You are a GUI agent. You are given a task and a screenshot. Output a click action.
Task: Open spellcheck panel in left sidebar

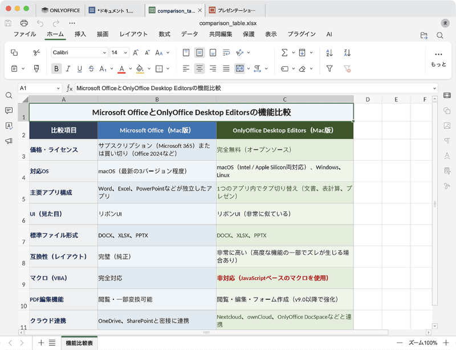coord(9,125)
